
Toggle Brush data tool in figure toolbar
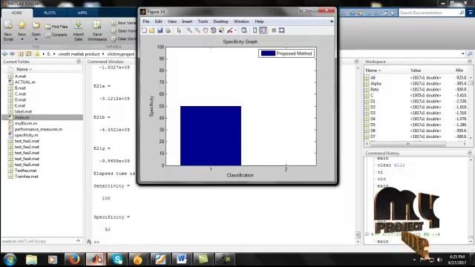click(230, 30)
